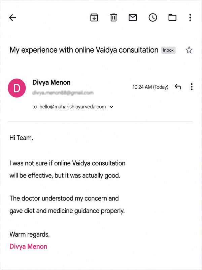Snooze the email with clock icon

click(153, 18)
